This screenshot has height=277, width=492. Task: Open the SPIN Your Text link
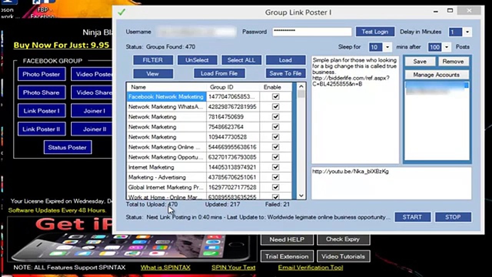233,267
